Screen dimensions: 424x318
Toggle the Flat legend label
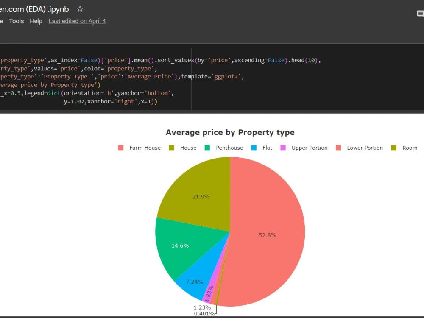[x=268, y=148]
